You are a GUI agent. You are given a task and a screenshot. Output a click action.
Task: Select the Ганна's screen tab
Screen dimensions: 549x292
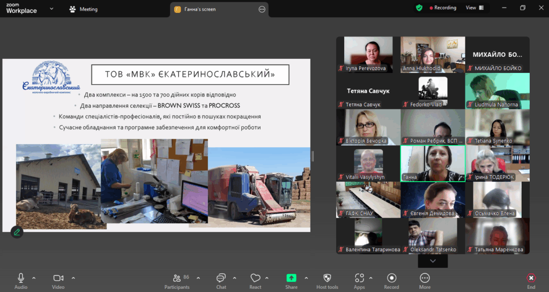pyautogui.click(x=214, y=9)
